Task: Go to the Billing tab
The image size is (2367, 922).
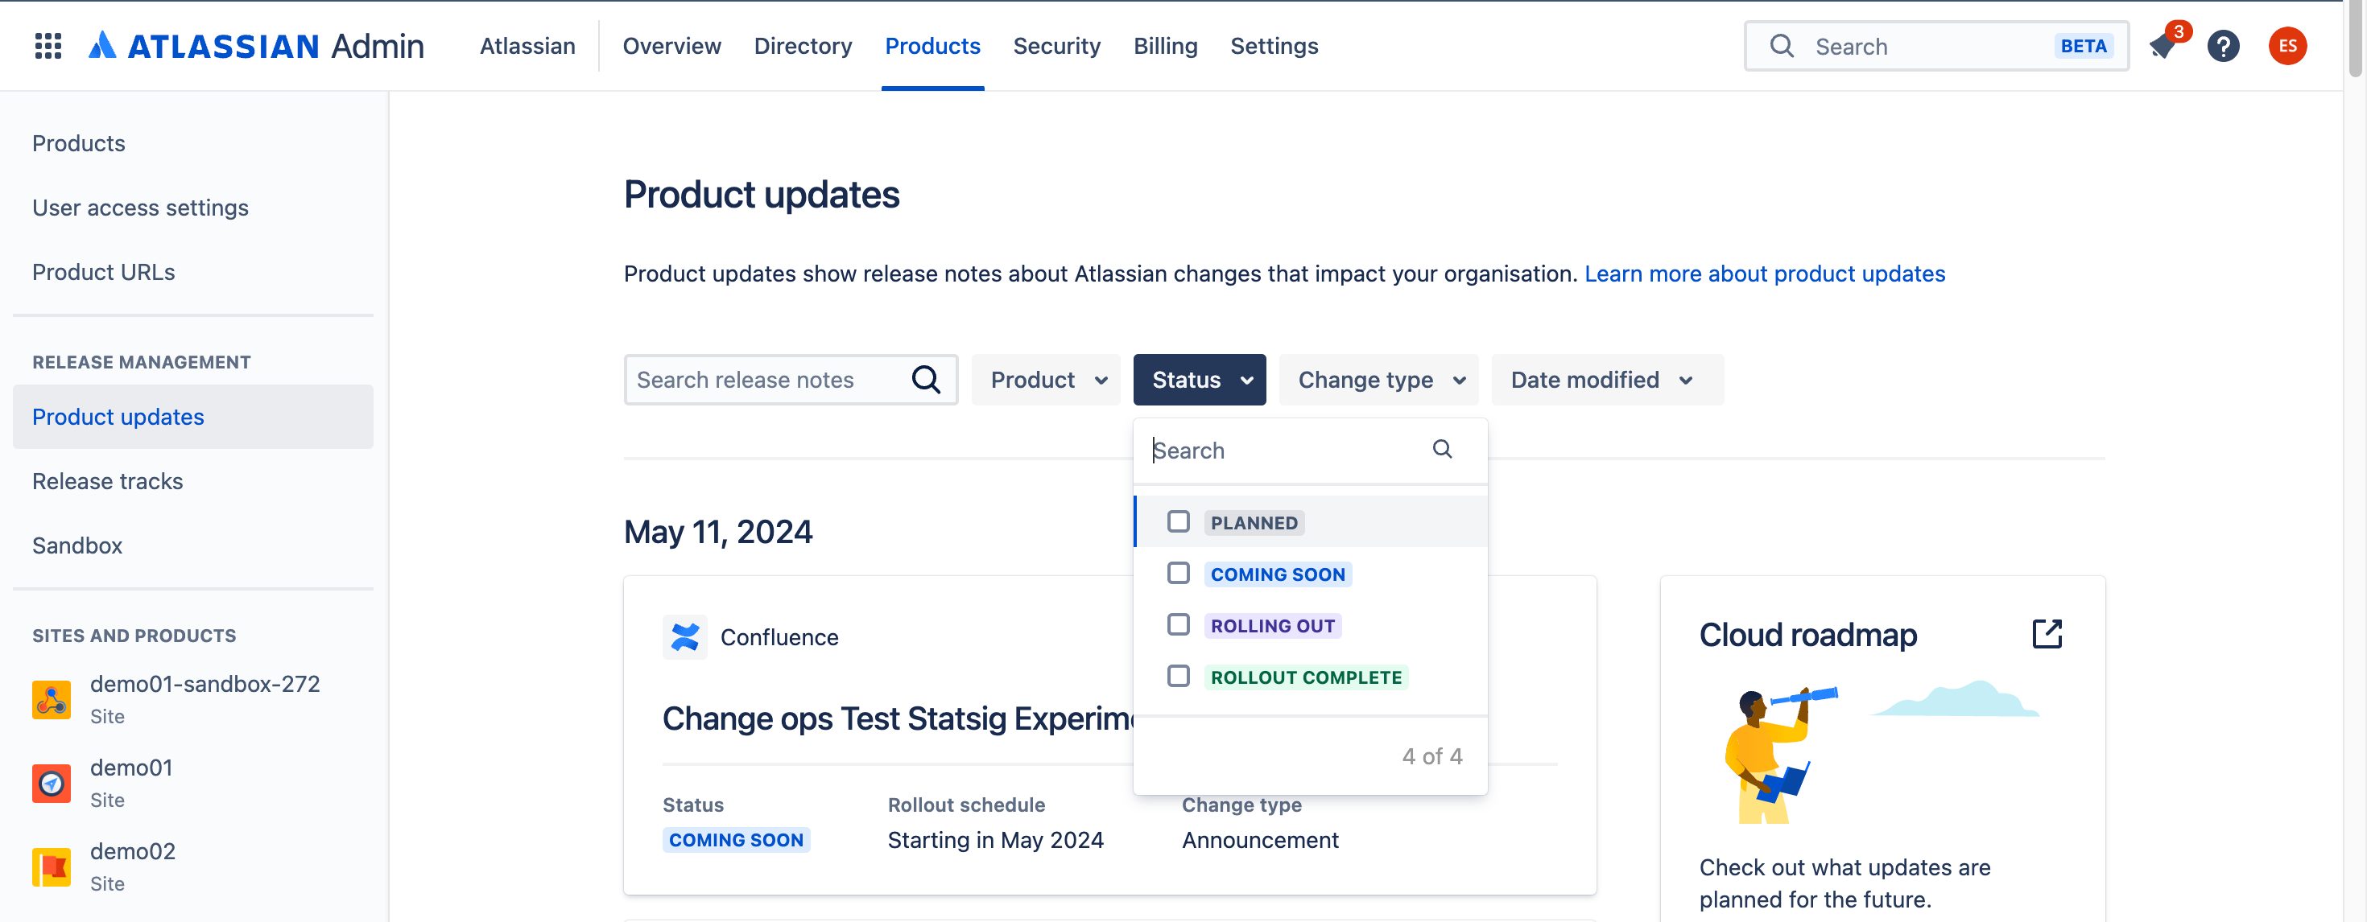Action: pyautogui.click(x=1165, y=46)
